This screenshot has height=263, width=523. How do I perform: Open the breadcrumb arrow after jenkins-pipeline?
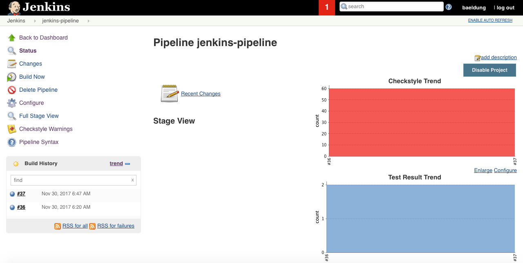pos(88,20)
